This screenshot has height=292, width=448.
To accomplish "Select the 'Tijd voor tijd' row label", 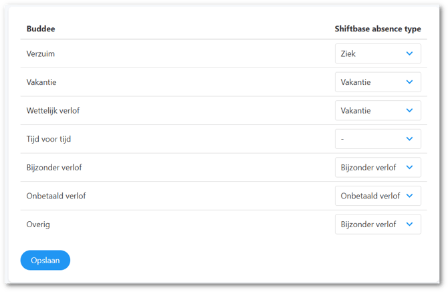I will point(49,139).
